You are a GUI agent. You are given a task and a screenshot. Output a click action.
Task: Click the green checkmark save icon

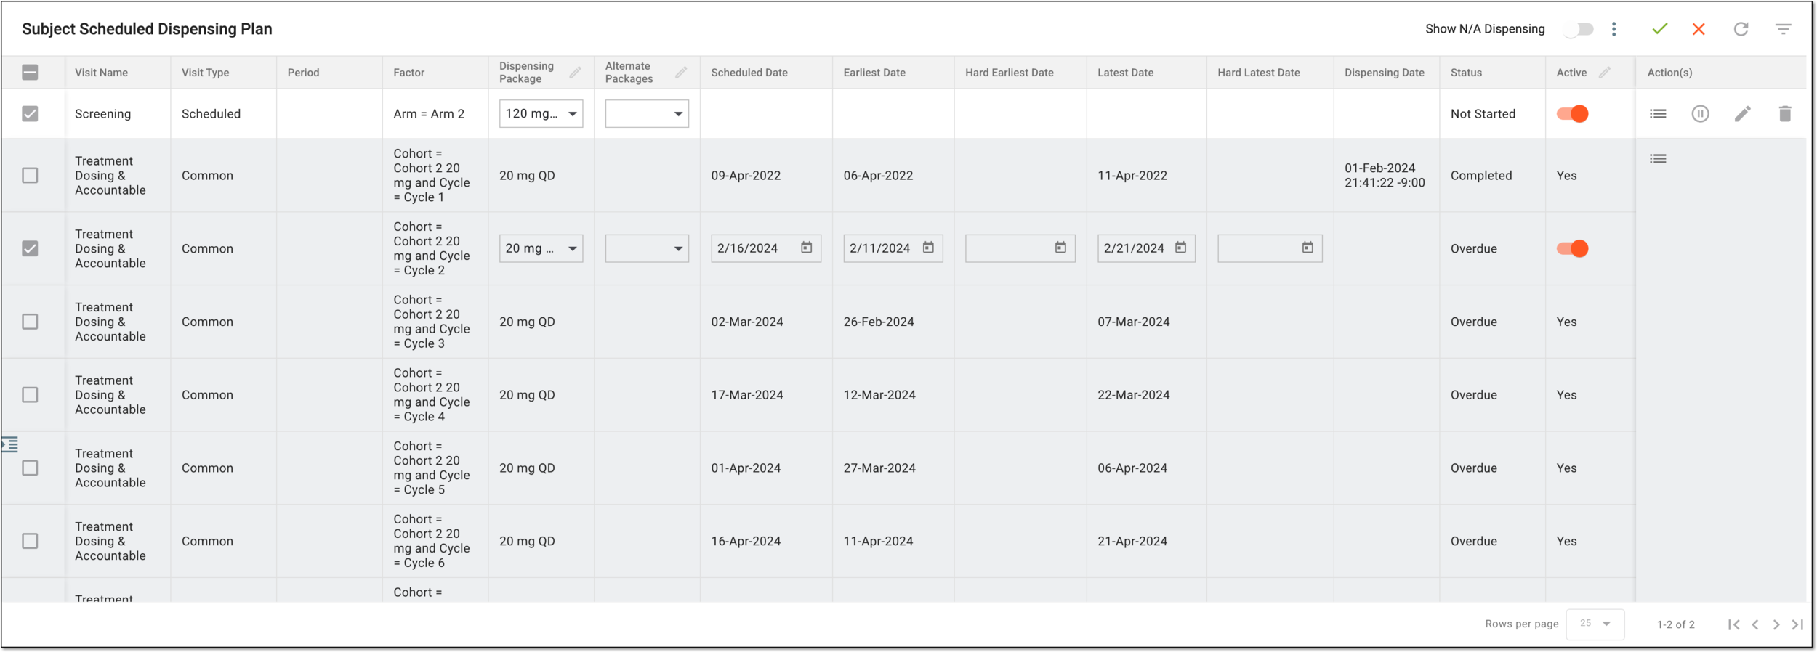coord(1659,29)
